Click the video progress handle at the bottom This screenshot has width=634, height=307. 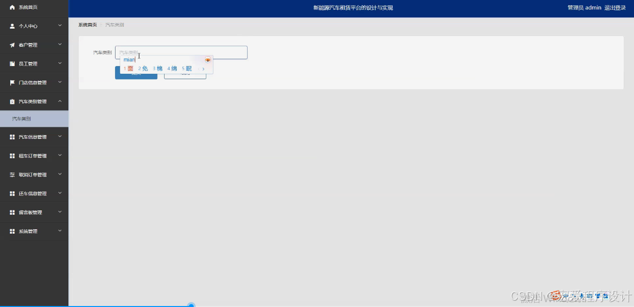[191, 306]
